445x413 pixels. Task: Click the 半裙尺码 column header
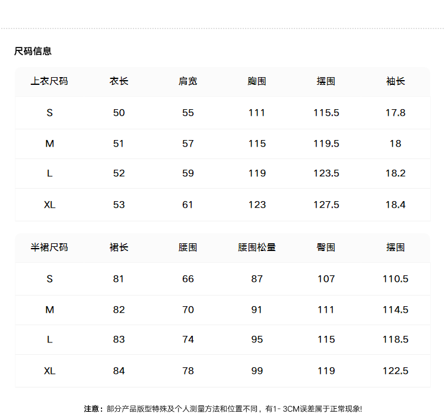(x=49, y=247)
